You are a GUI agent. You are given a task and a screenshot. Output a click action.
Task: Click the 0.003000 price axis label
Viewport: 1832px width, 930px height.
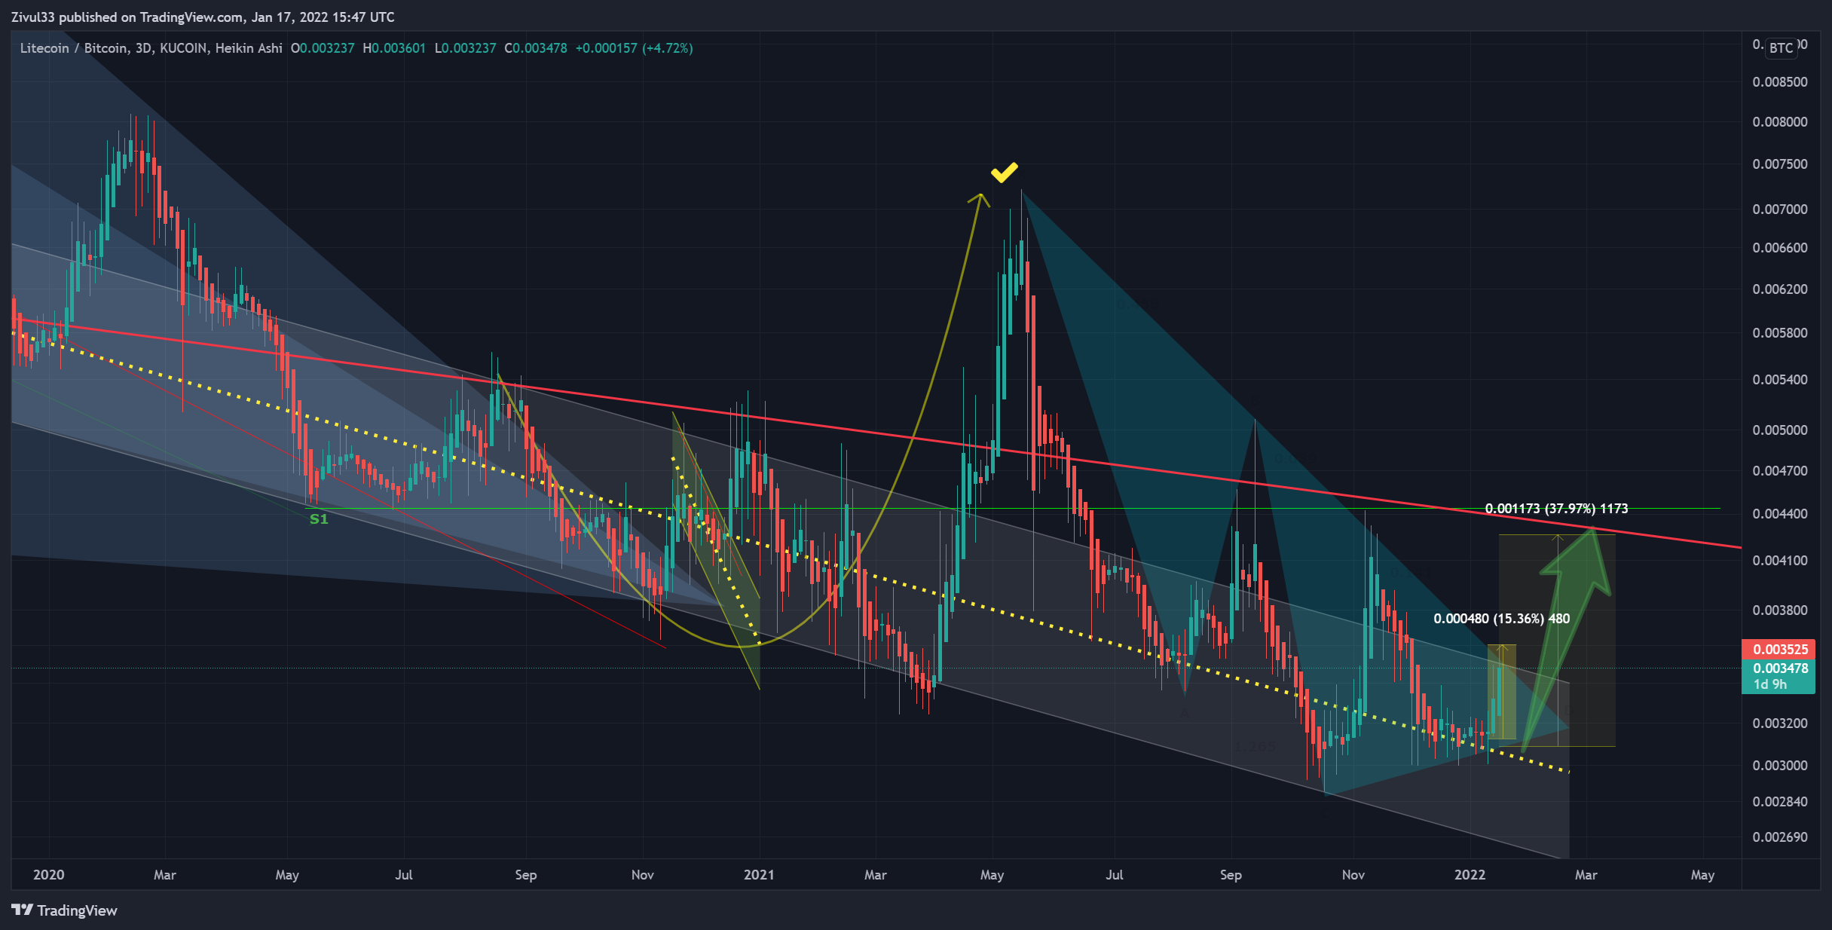pos(1779,765)
